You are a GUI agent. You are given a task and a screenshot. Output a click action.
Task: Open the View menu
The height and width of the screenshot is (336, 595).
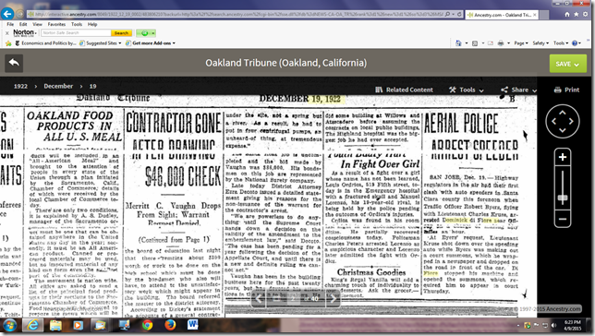pyautogui.click(x=37, y=24)
